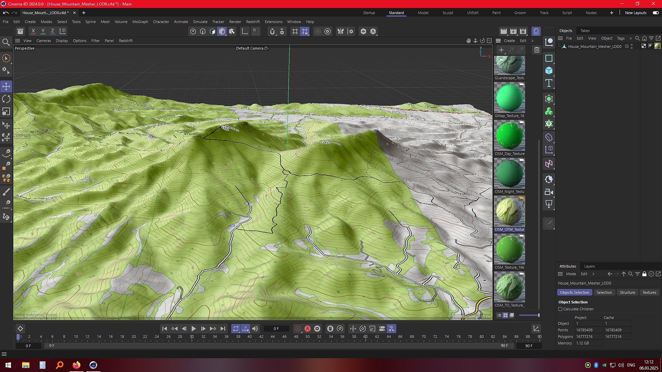
Task: Open Material Manager hamburger menu
Action: (x=498, y=41)
